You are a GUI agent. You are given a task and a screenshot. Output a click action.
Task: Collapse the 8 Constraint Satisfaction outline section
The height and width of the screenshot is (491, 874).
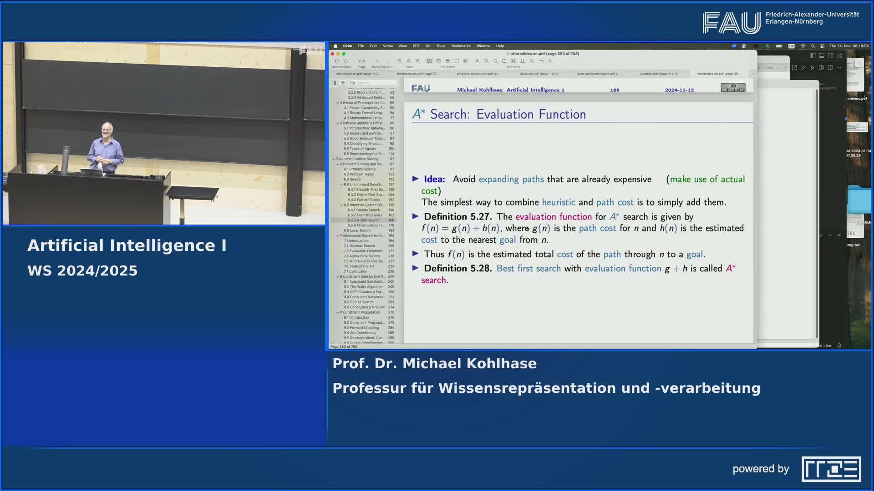[338, 276]
